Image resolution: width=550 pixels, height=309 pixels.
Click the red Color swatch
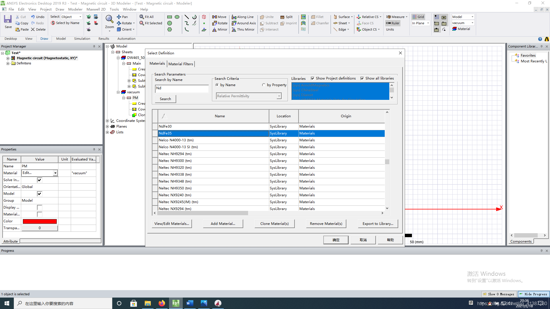point(40,221)
